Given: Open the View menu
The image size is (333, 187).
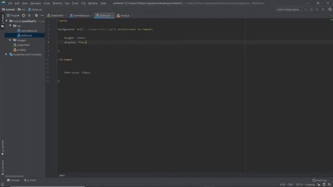Looking at the screenshot, I should 25,3.
